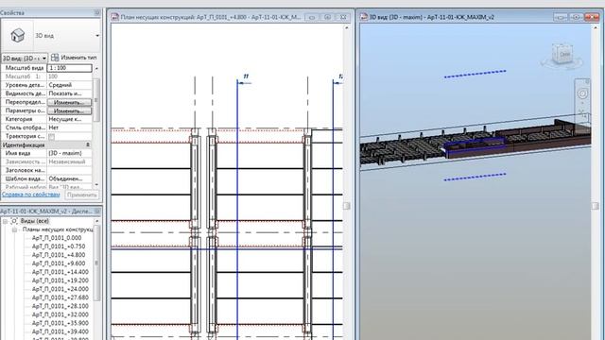Select АрТ_П_0101_+27.680 in project browser
This screenshot has height=340, width=605.
tap(60, 297)
